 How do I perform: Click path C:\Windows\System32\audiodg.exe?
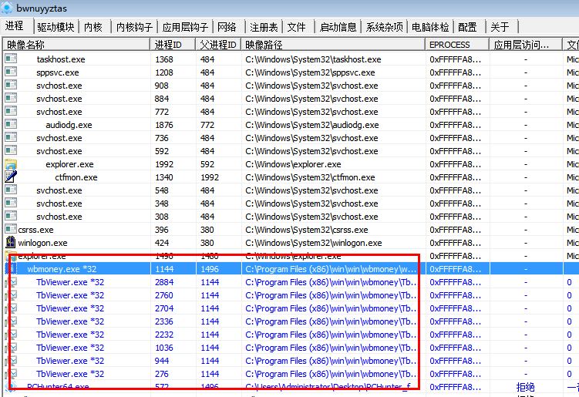[311, 125]
